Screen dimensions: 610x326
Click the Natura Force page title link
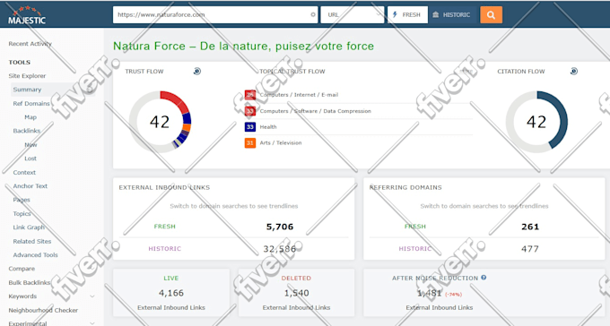(243, 47)
